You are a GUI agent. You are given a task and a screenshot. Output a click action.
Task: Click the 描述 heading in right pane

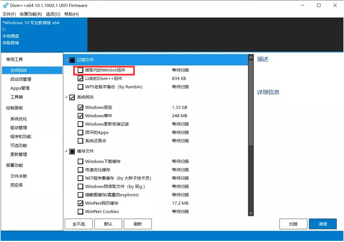pos(263,59)
